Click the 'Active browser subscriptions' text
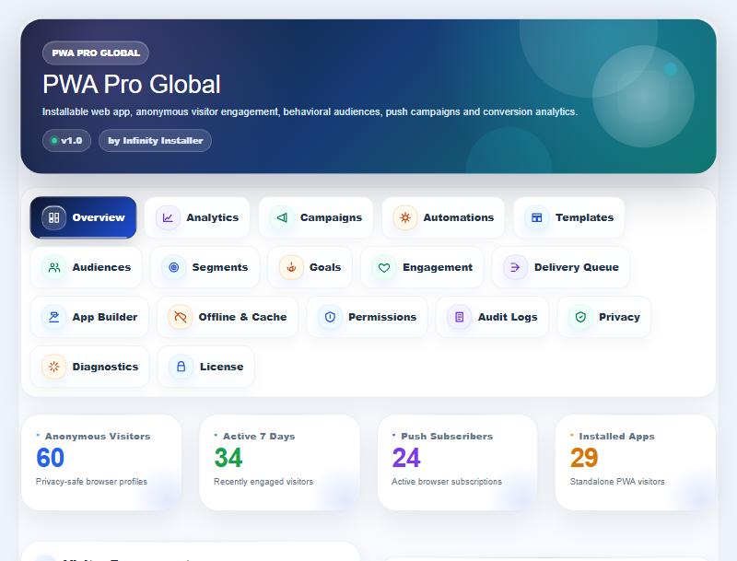Image resolution: width=737 pixels, height=561 pixels. [447, 482]
